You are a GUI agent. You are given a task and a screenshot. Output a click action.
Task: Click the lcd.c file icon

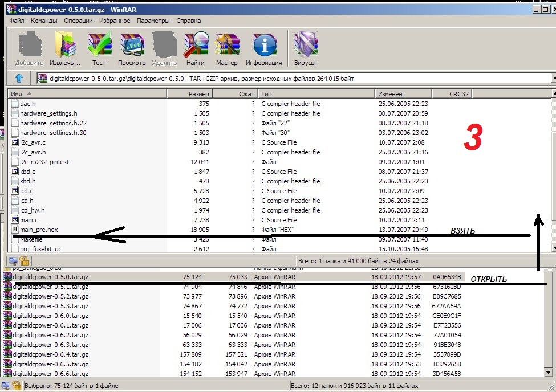click(15, 191)
